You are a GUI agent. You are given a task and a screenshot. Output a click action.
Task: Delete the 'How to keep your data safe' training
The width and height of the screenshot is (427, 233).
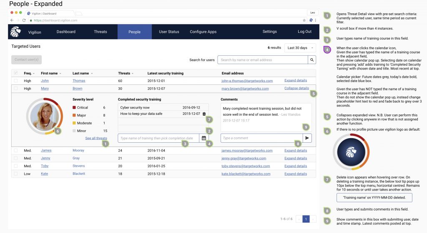tap(204, 114)
